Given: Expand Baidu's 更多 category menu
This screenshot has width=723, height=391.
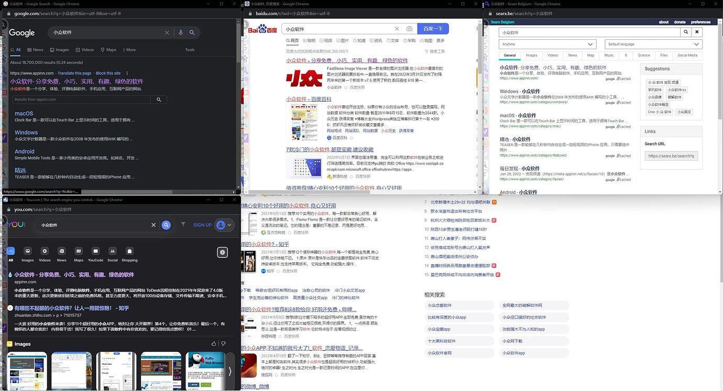Looking at the screenshot, I should coord(440,40).
